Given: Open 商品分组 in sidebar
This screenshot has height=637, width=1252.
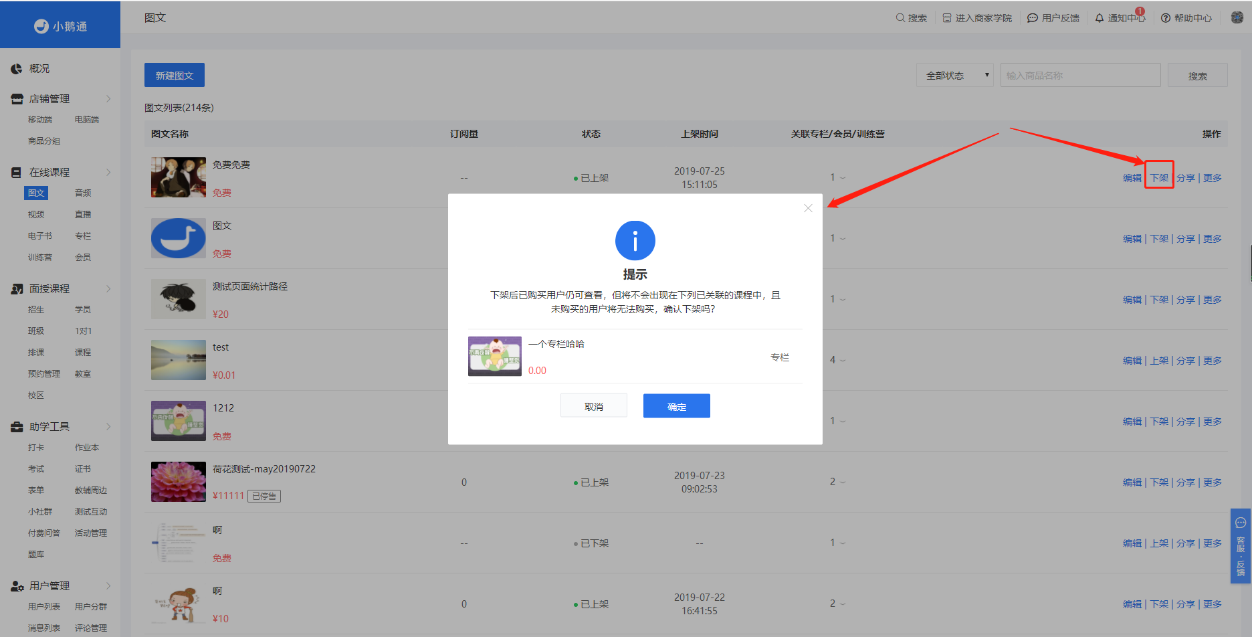Looking at the screenshot, I should pos(44,141).
